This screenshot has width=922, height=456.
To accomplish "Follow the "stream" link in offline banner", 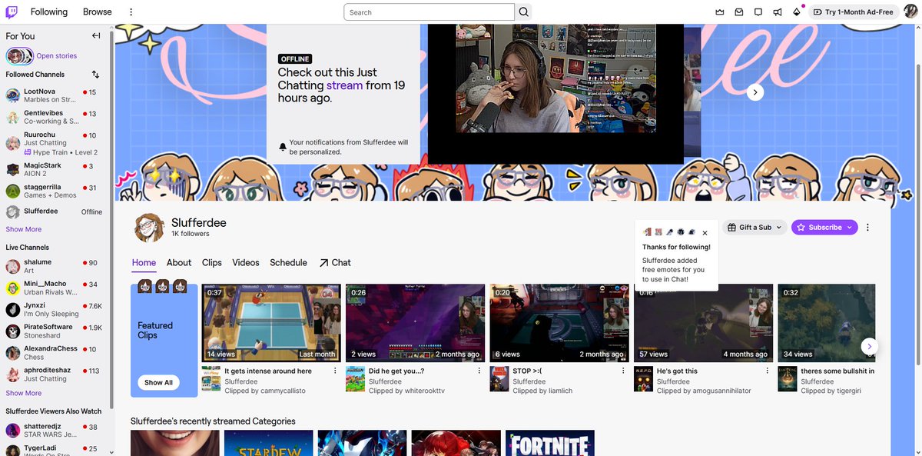I will (344, 85).
